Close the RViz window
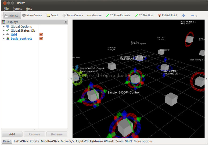This screenshot has width=209, height=145. [x=5, y=3]
